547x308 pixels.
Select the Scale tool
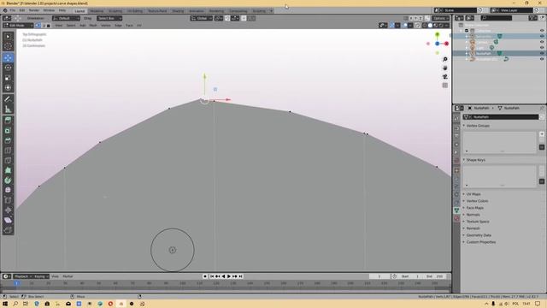pyautogui.click(x=8, y=78)
